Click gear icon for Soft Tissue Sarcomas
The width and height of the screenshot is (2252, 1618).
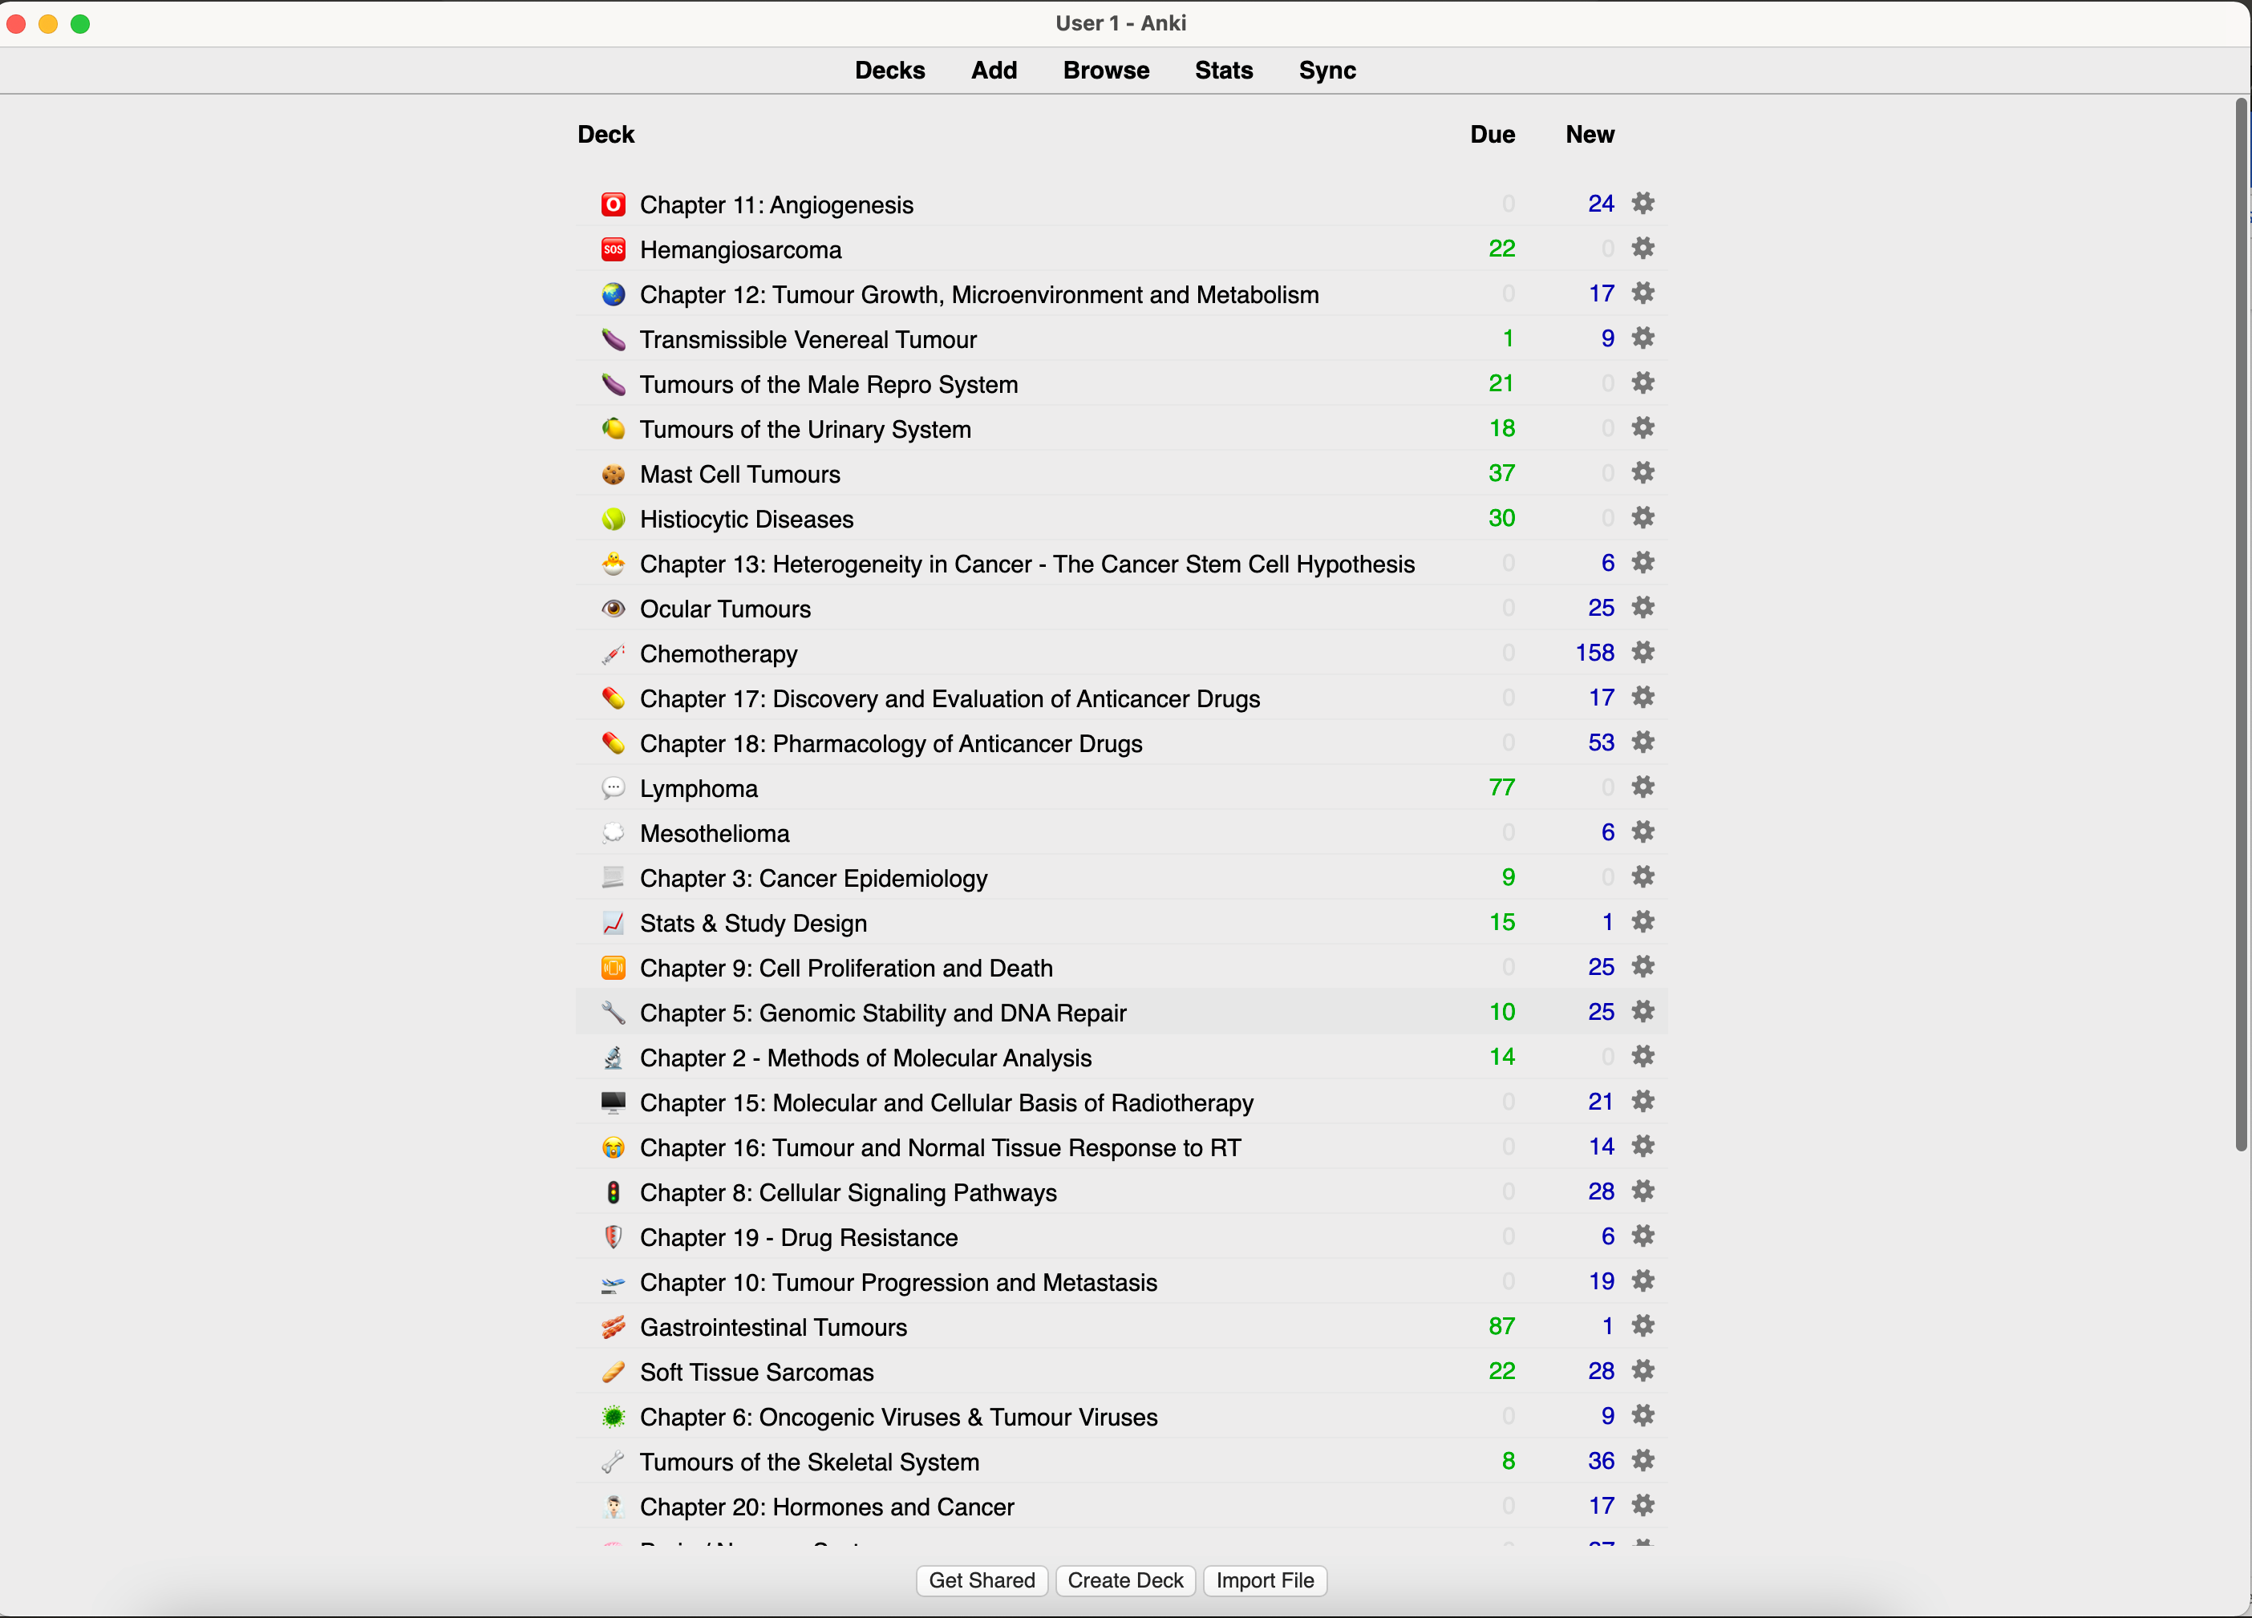coord(1643,1371)
